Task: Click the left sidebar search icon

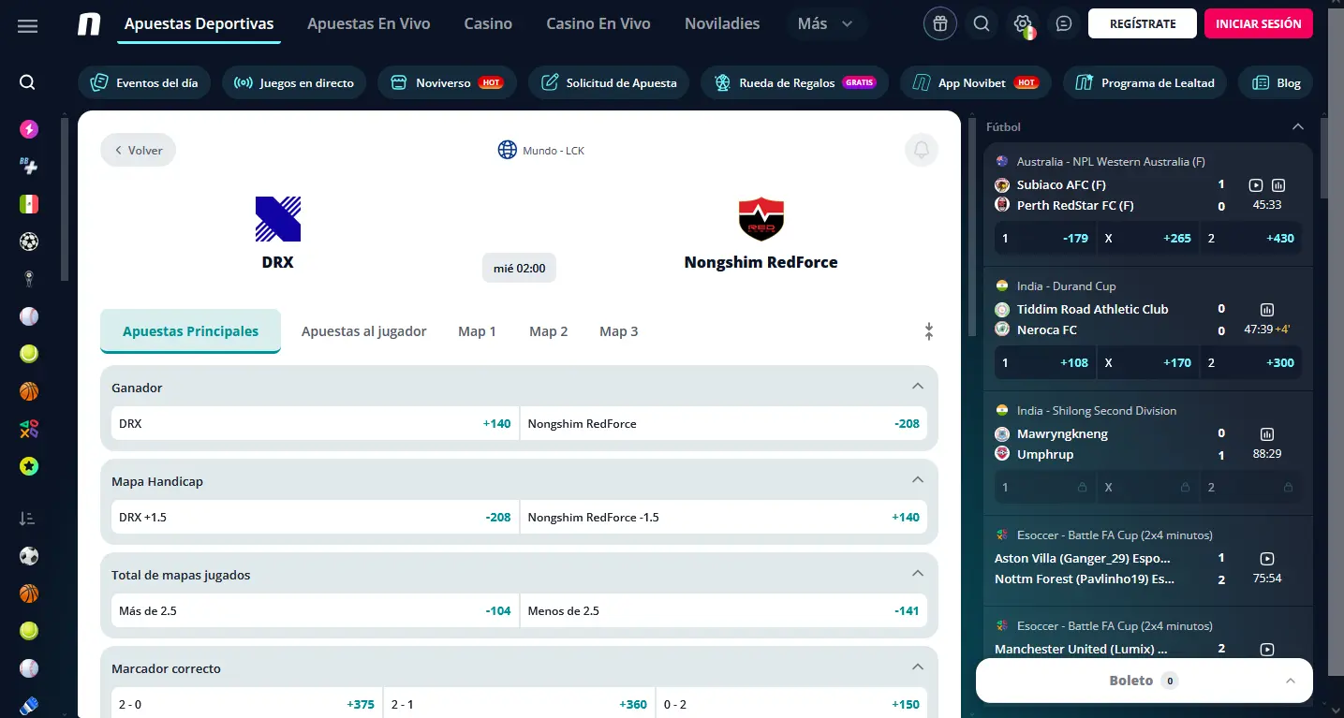Action: pyautogui.click(x=27, y=82)
